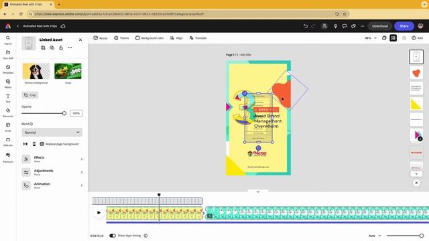Click the Opacity slider handle
The image size is (429, 241).
(64, 113)
